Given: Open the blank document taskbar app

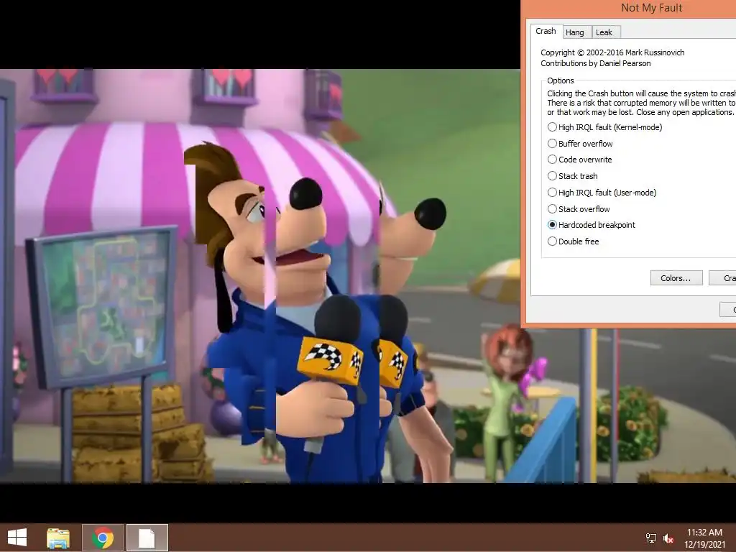Looking at the screenshot, I should point(147,538).
